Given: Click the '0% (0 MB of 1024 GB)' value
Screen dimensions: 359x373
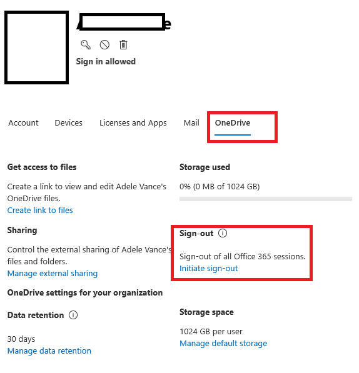Looking at the screenshot, I should coord(220,187).
